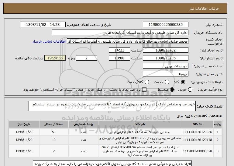234x166 pixels.
Task: Click the واحد شمارش column header
Action: [83, 124]
